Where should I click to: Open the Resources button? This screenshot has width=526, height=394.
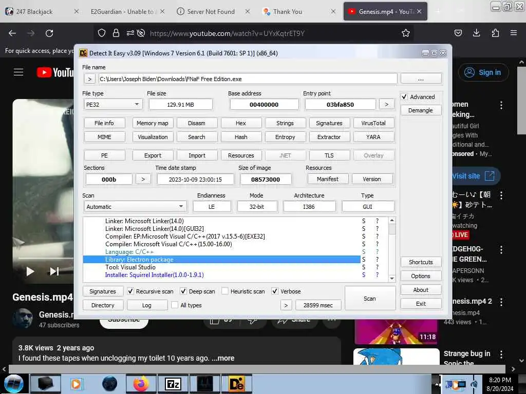pyautogui.click(x=241, y=155)
